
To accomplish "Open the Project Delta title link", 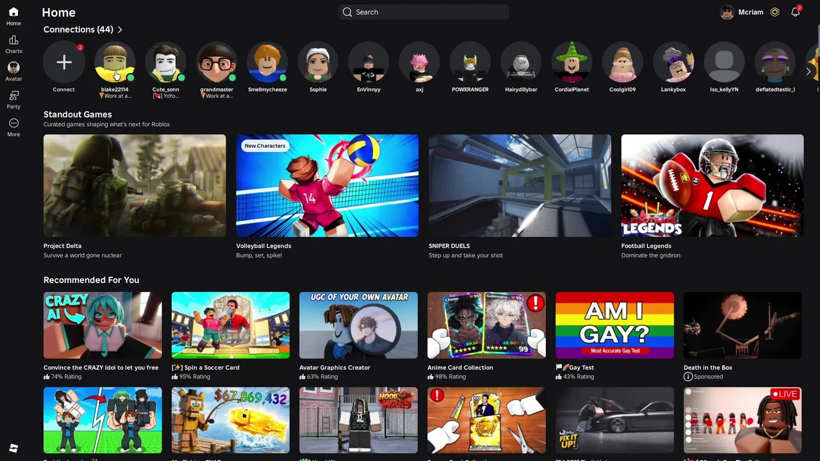I will pyautogui.click(x=62, y=246).
